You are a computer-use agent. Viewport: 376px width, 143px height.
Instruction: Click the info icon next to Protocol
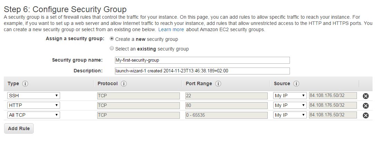[x=124, y=84]
